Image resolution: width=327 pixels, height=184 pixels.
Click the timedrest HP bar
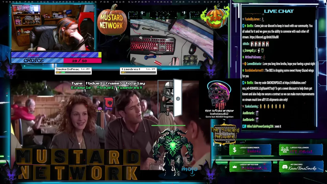point(138,72)
